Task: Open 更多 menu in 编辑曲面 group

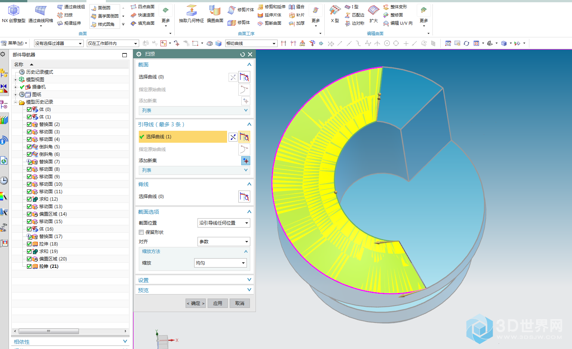Action: (423, 16)
